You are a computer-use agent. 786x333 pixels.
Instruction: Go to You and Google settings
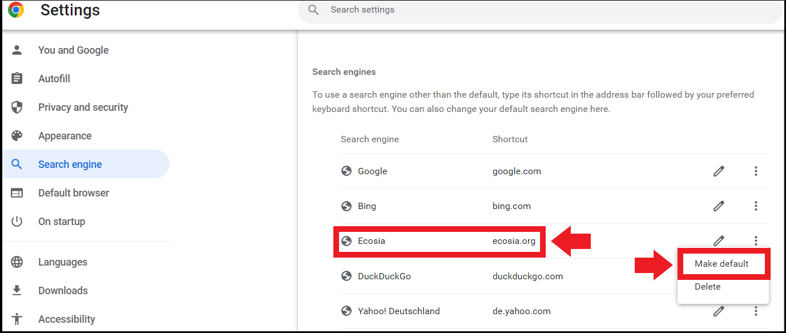click(x=73, y=50)
